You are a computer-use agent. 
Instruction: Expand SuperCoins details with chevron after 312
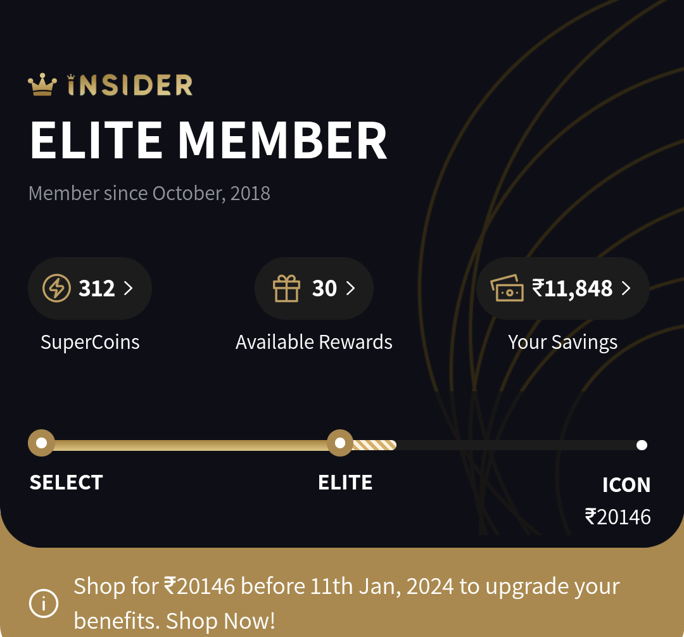pos(129,289)
